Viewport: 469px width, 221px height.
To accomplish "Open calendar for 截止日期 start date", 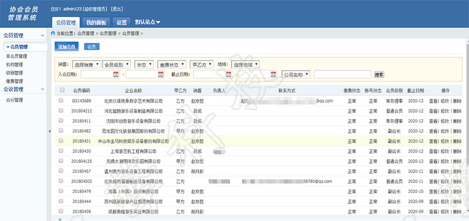I will (x=229, y=75).
